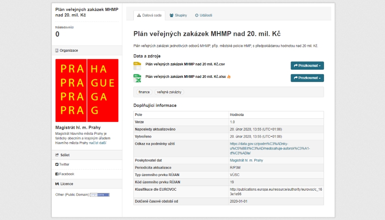Image resolution: width=385 pixels, height=220 pixels.
Task: Click the R/P3M periodicity value
Action: [x=235, y=168]
